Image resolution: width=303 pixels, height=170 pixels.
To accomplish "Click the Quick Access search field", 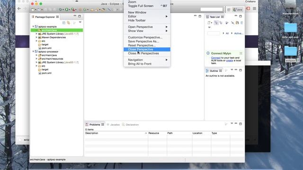I will [x=212, y=9].
